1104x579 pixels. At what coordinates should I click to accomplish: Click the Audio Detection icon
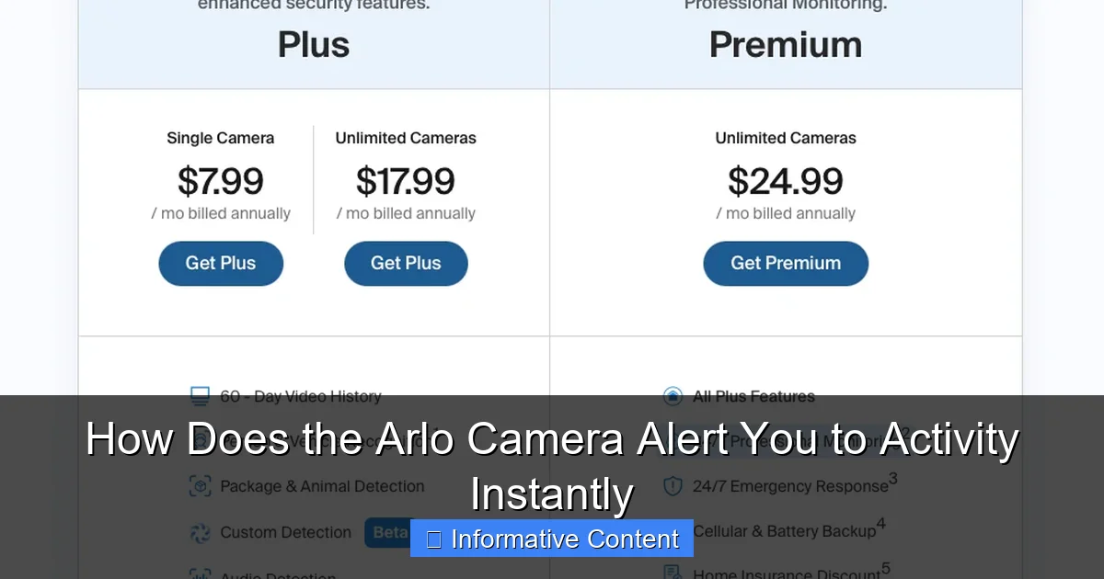point(200,574)
